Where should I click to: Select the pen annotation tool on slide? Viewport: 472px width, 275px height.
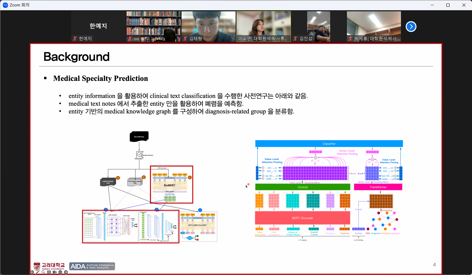(38, 272)
